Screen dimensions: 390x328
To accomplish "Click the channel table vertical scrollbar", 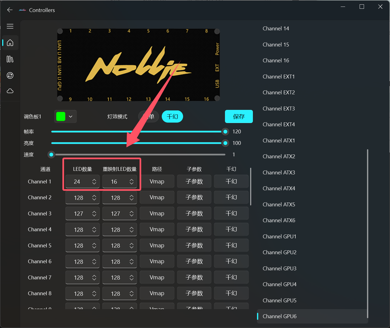I will tap(251, 186).
